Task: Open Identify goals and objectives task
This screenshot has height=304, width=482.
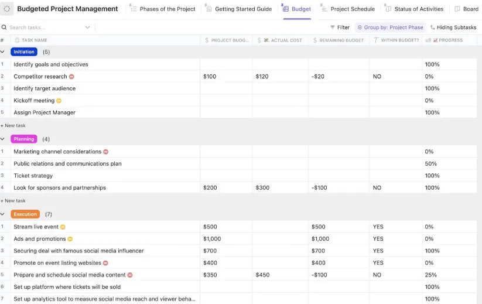Action: tap(51, 64)
